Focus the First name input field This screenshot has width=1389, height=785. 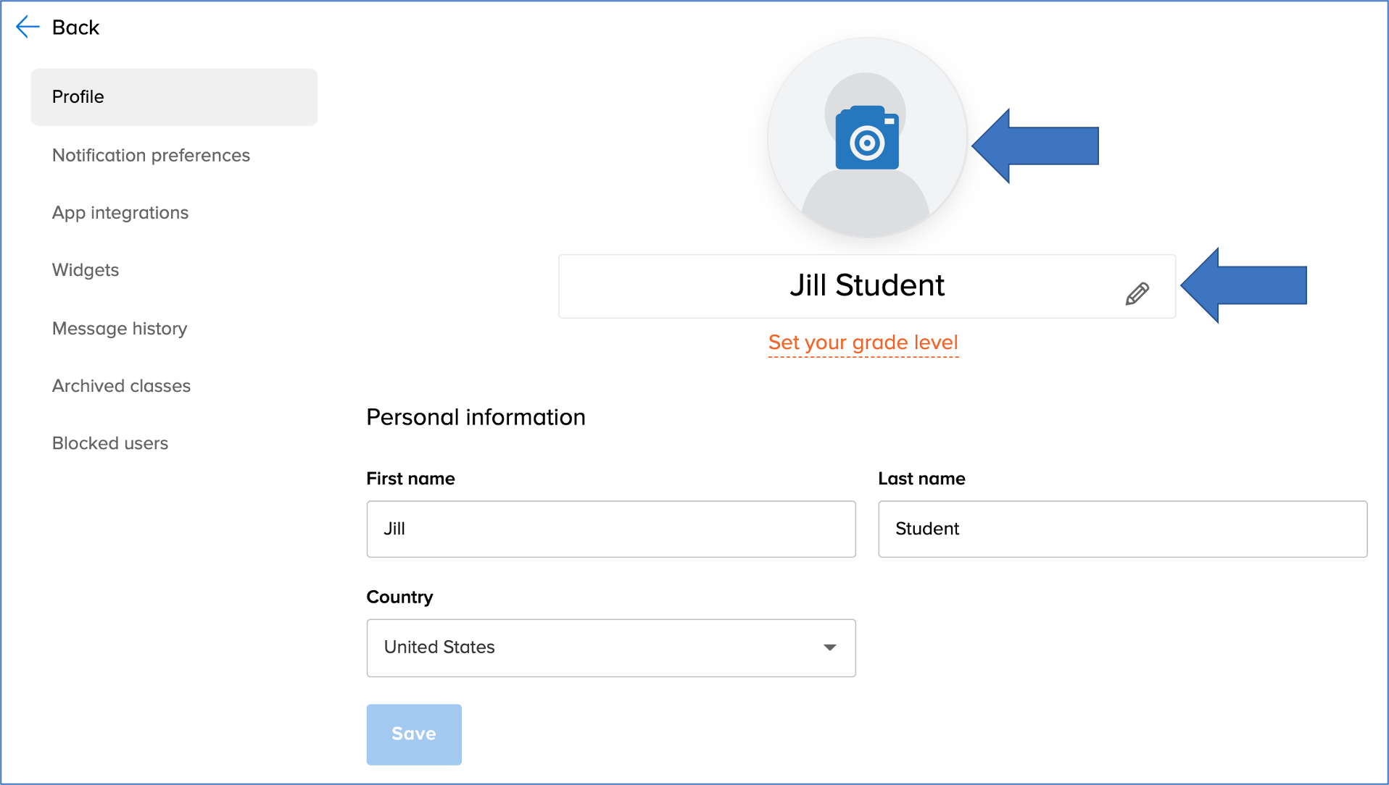[x=610, y=529]
